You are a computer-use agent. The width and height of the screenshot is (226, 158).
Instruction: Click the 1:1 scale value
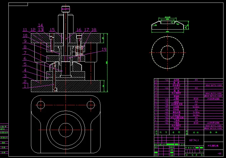pos(202,152)
